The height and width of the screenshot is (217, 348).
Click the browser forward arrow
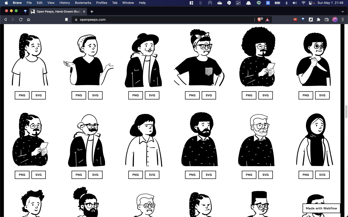click(13, 20)
